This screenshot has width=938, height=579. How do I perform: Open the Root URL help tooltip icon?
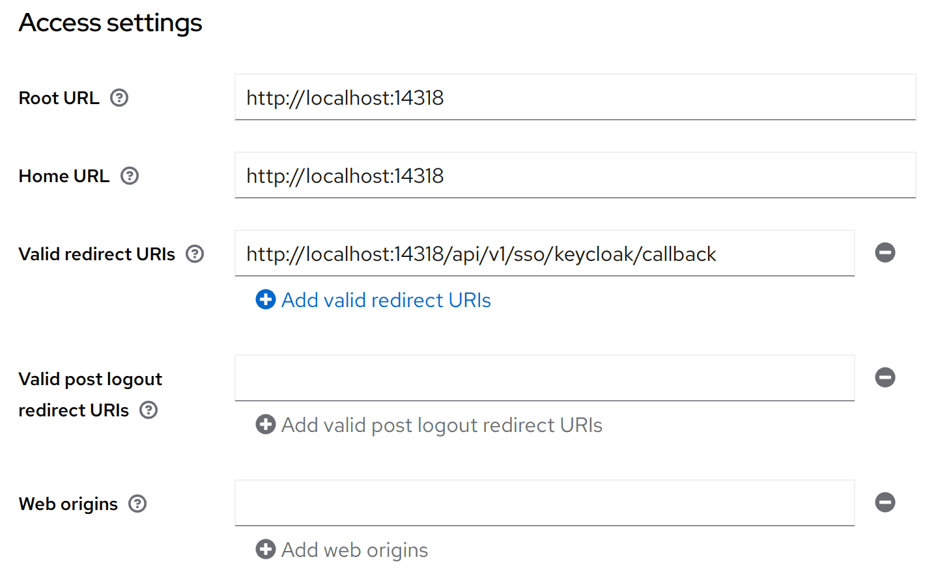click(x=119, y=98)
